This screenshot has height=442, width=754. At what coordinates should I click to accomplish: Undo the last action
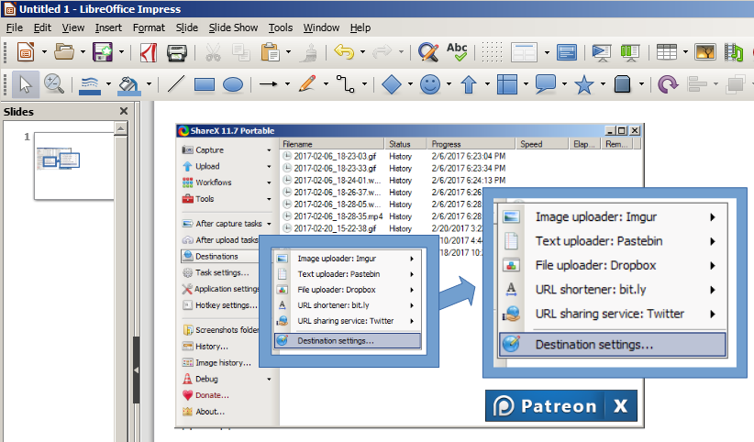(x=344, y=51)
